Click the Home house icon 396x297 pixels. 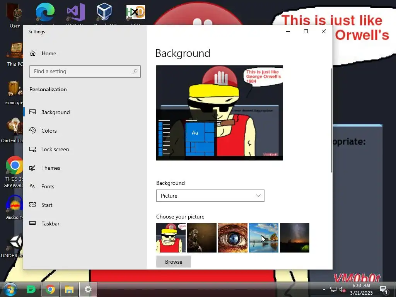point(33,53)
